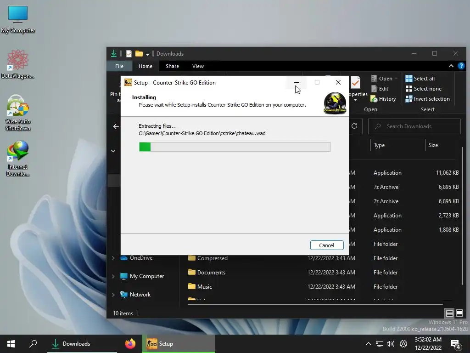Viewport: 470px width, 353px height.
Task: Open the My Computer desktop icon
Action: pyautogui.click(x=18, y=19)
